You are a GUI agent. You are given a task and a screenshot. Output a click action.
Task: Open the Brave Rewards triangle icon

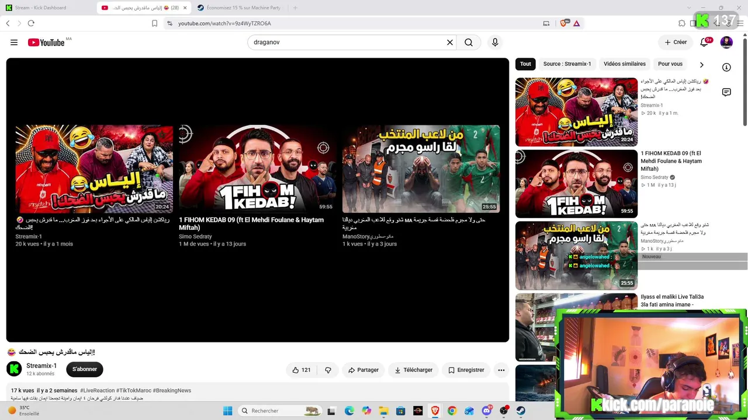coord(577,23)
